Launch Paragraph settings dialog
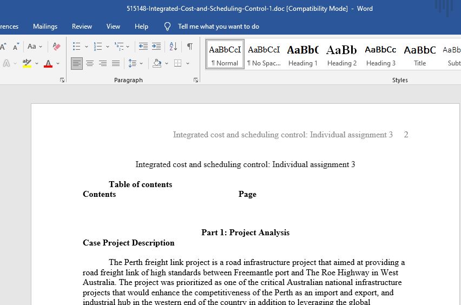The image size is (461, 305). pyautogui.click(x=196, y=80)
